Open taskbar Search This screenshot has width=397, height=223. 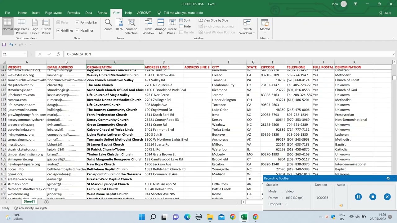pyautogui.click(x=153, y=217)
